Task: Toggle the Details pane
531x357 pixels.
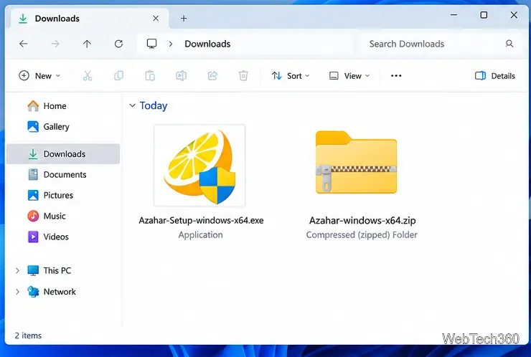Action: 495,76
